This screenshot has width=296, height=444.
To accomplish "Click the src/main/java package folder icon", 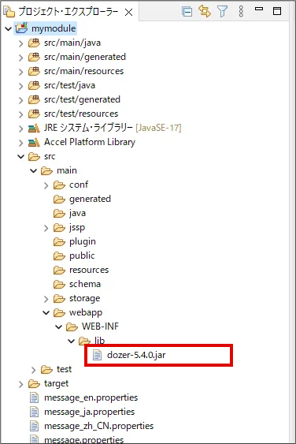I will coord(34,43).
